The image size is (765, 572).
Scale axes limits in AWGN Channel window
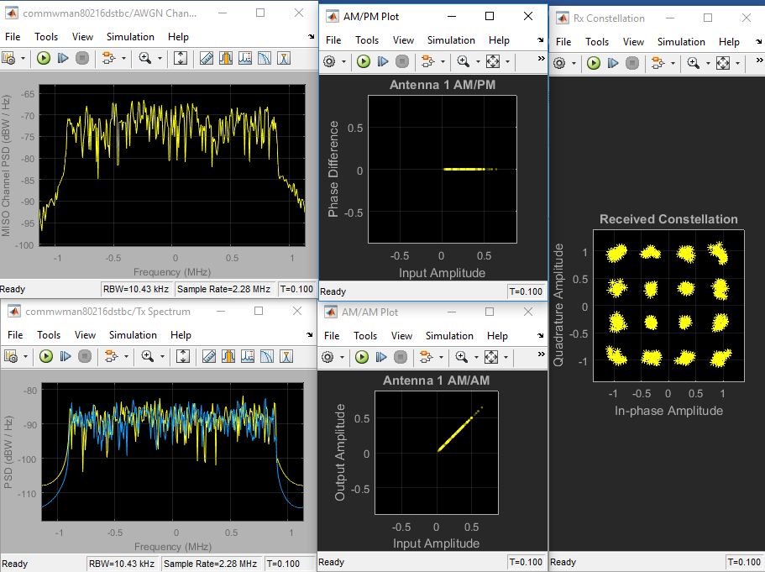click(x=181, y=59)
